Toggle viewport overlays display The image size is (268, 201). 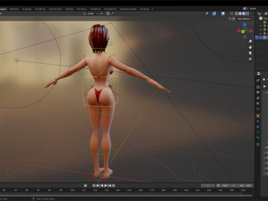click(223, 13)
